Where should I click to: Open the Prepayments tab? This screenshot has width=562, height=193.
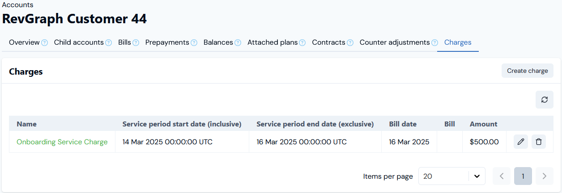[x=167, y=42]
